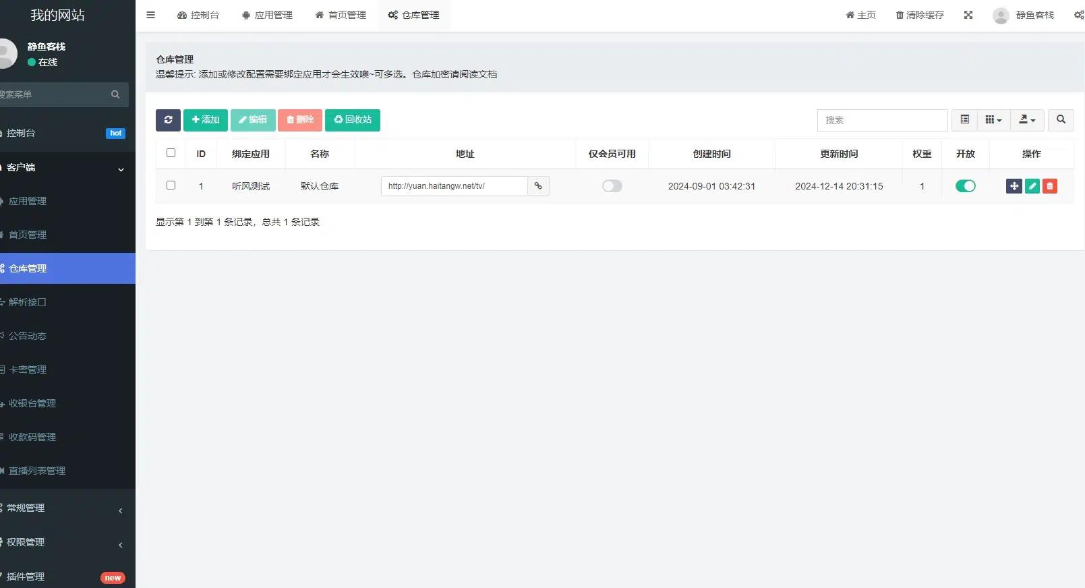Screen dimensions: 1085x588
Task: Open 直播列表管理 in the sidebar
Action: (x=67, y=471)
